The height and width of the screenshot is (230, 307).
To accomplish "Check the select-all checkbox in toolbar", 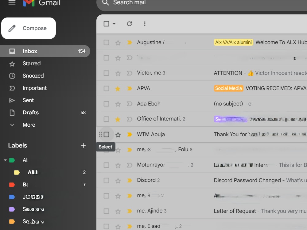I will coord(106,24).
